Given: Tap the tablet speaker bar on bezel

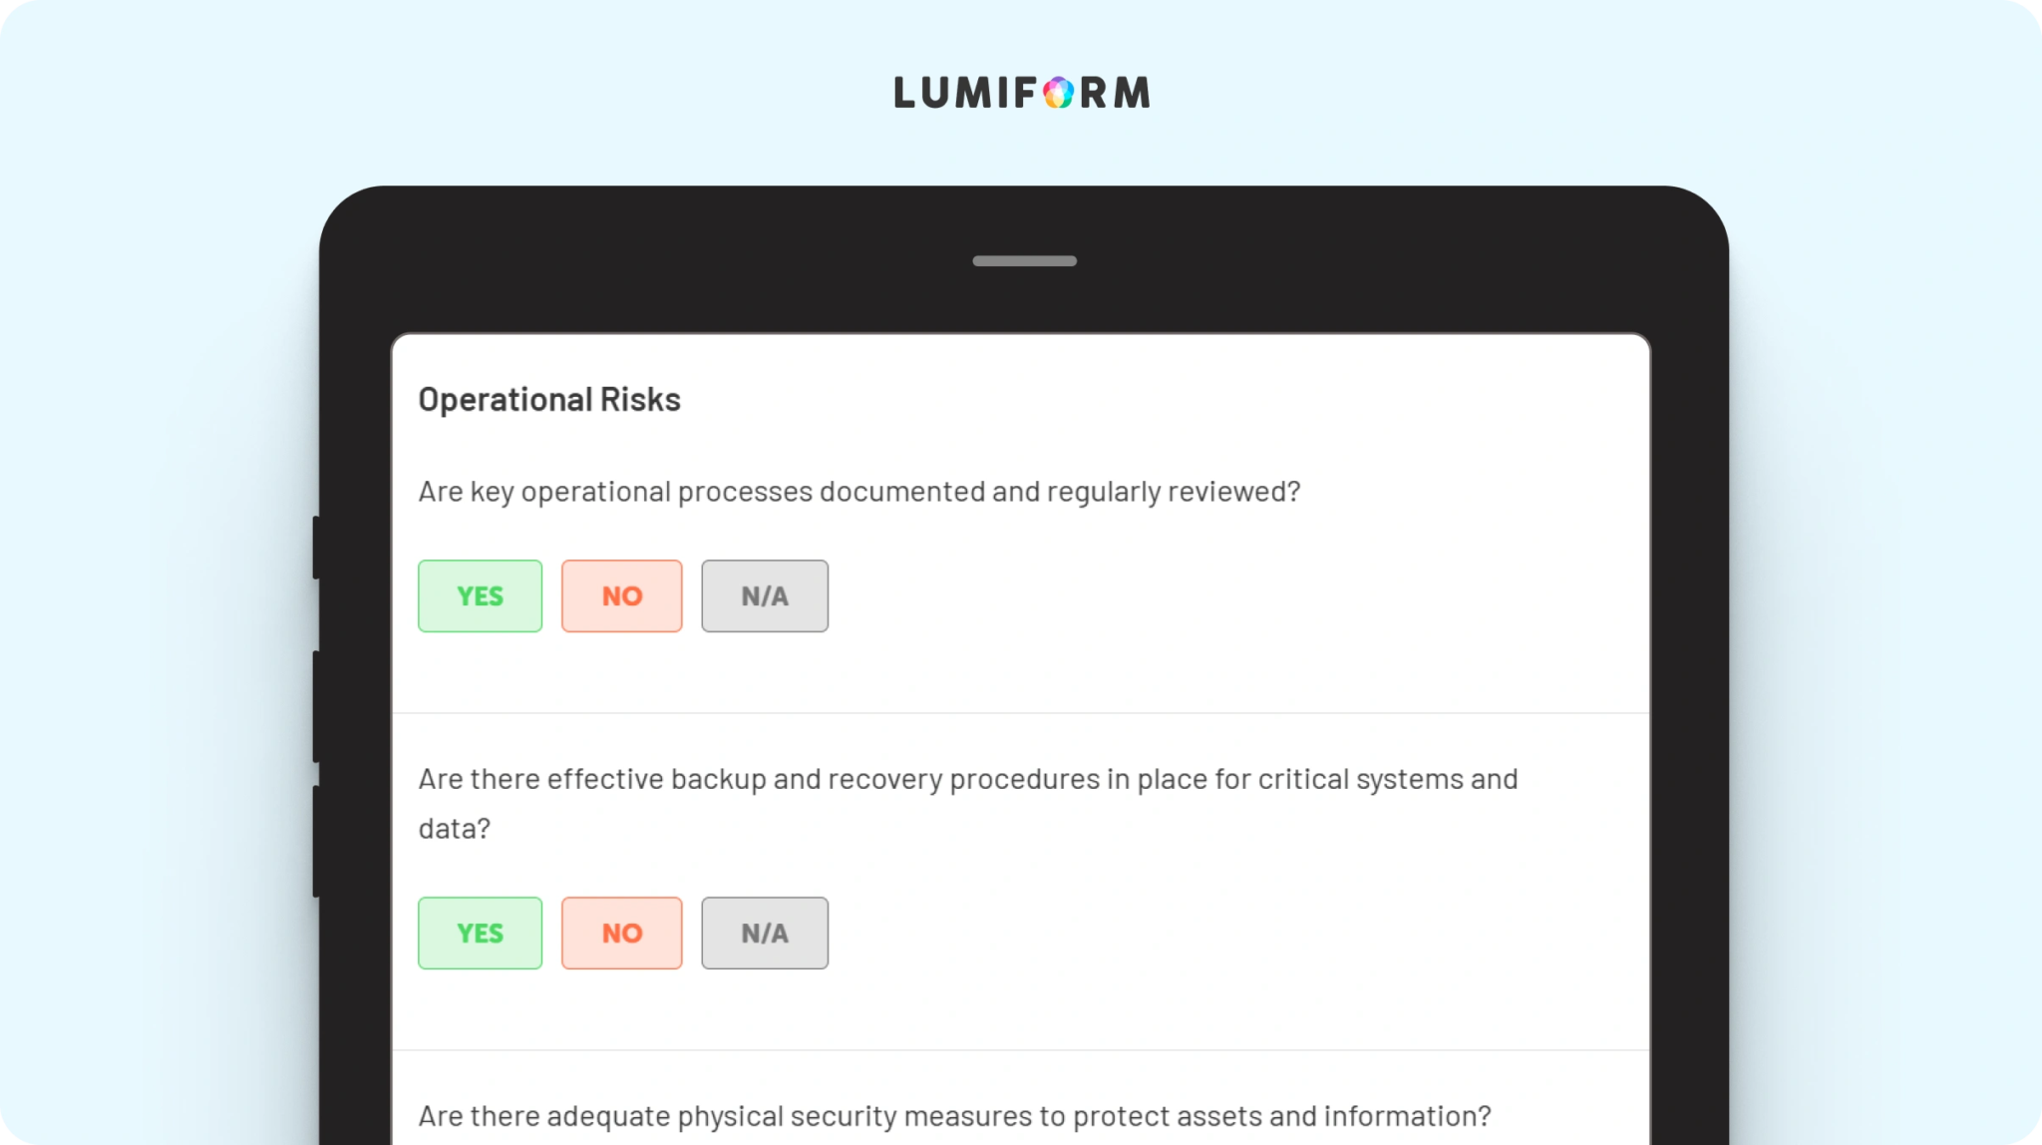Looking at the screenshot, I should 1024,261.
